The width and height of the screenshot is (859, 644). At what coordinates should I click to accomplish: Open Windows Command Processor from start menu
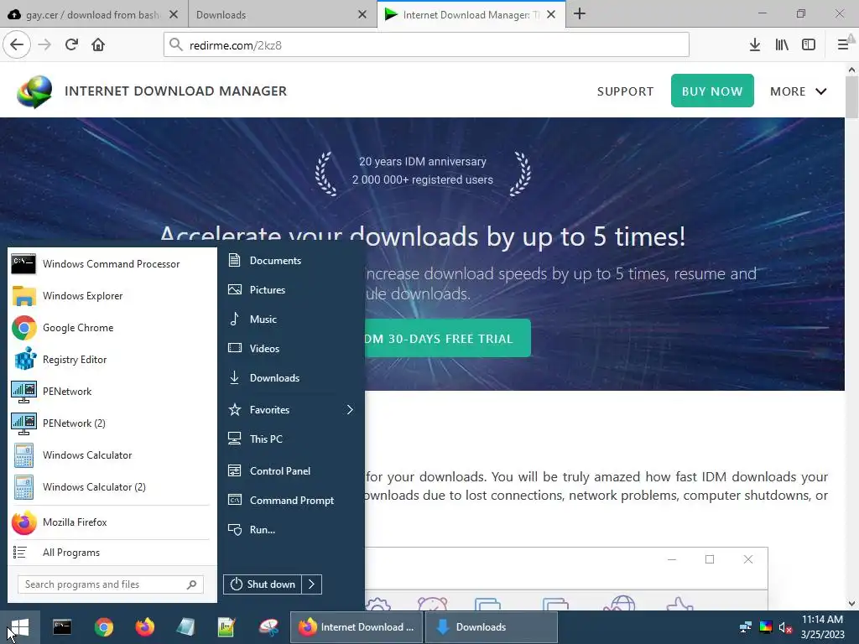click(x=112, y=264)
